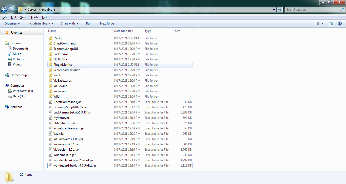Click the nbteditor-3.1.jar file icon

tap(50, 123)
